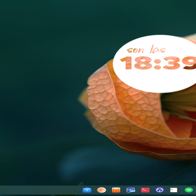Screen dimensions: 196x196
Task: Open the blue file manager dock icon
Action: 87,190
